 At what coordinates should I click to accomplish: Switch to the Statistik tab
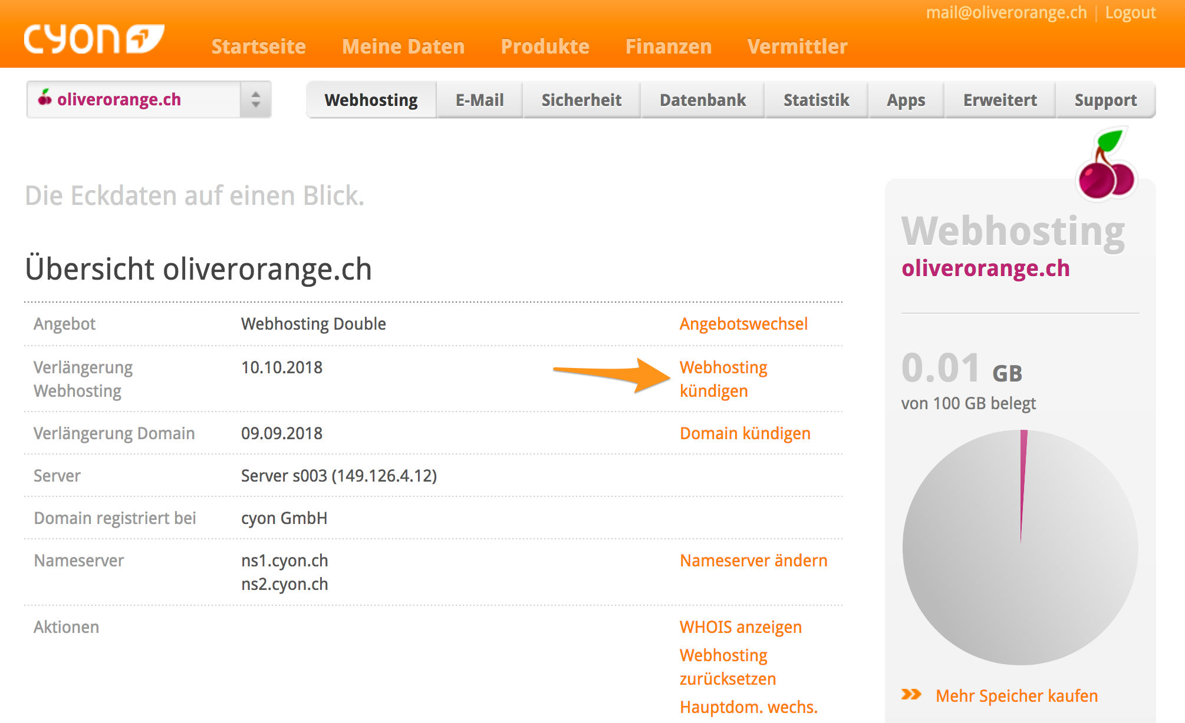click(817, 100)
